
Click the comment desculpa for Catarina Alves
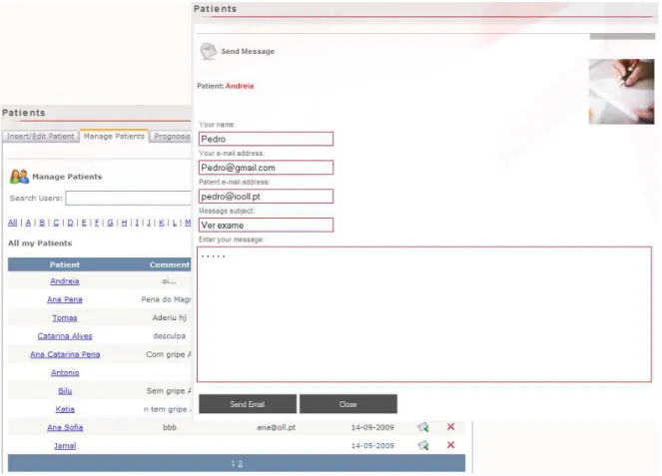click(170, 336)
